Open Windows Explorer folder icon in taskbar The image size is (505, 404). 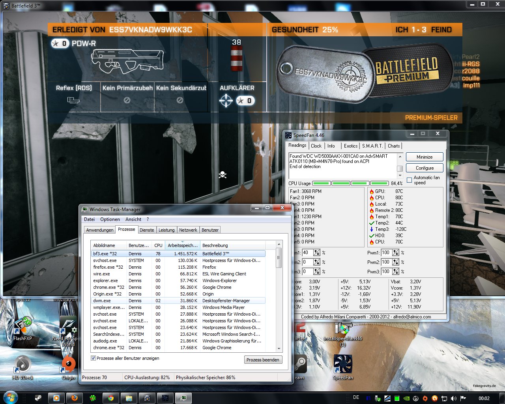(x=129, y=398)
